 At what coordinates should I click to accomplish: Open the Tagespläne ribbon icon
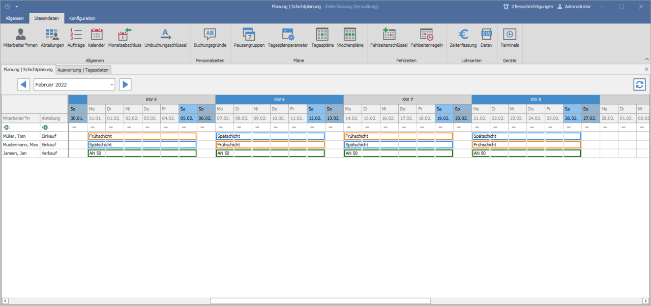click(x=322, y=38)
